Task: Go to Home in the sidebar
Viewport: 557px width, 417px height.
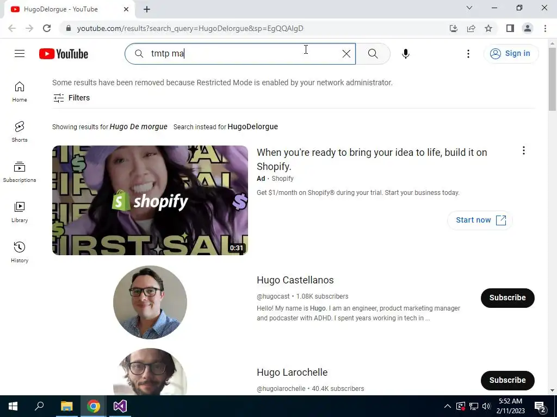Action: click(x=20, y=92)
